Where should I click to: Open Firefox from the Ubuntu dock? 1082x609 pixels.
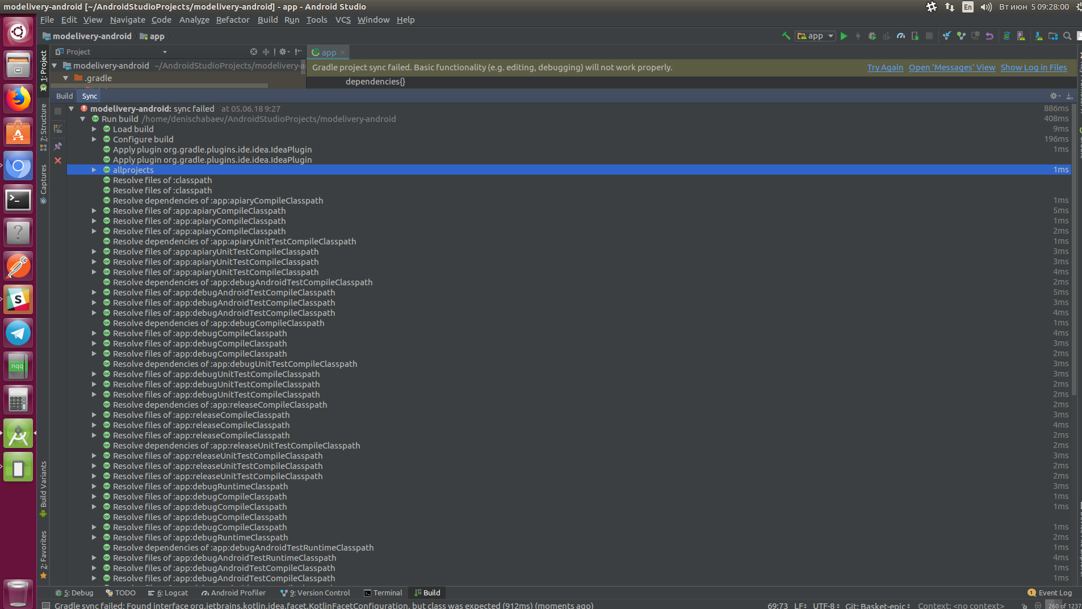click(18, 99)
